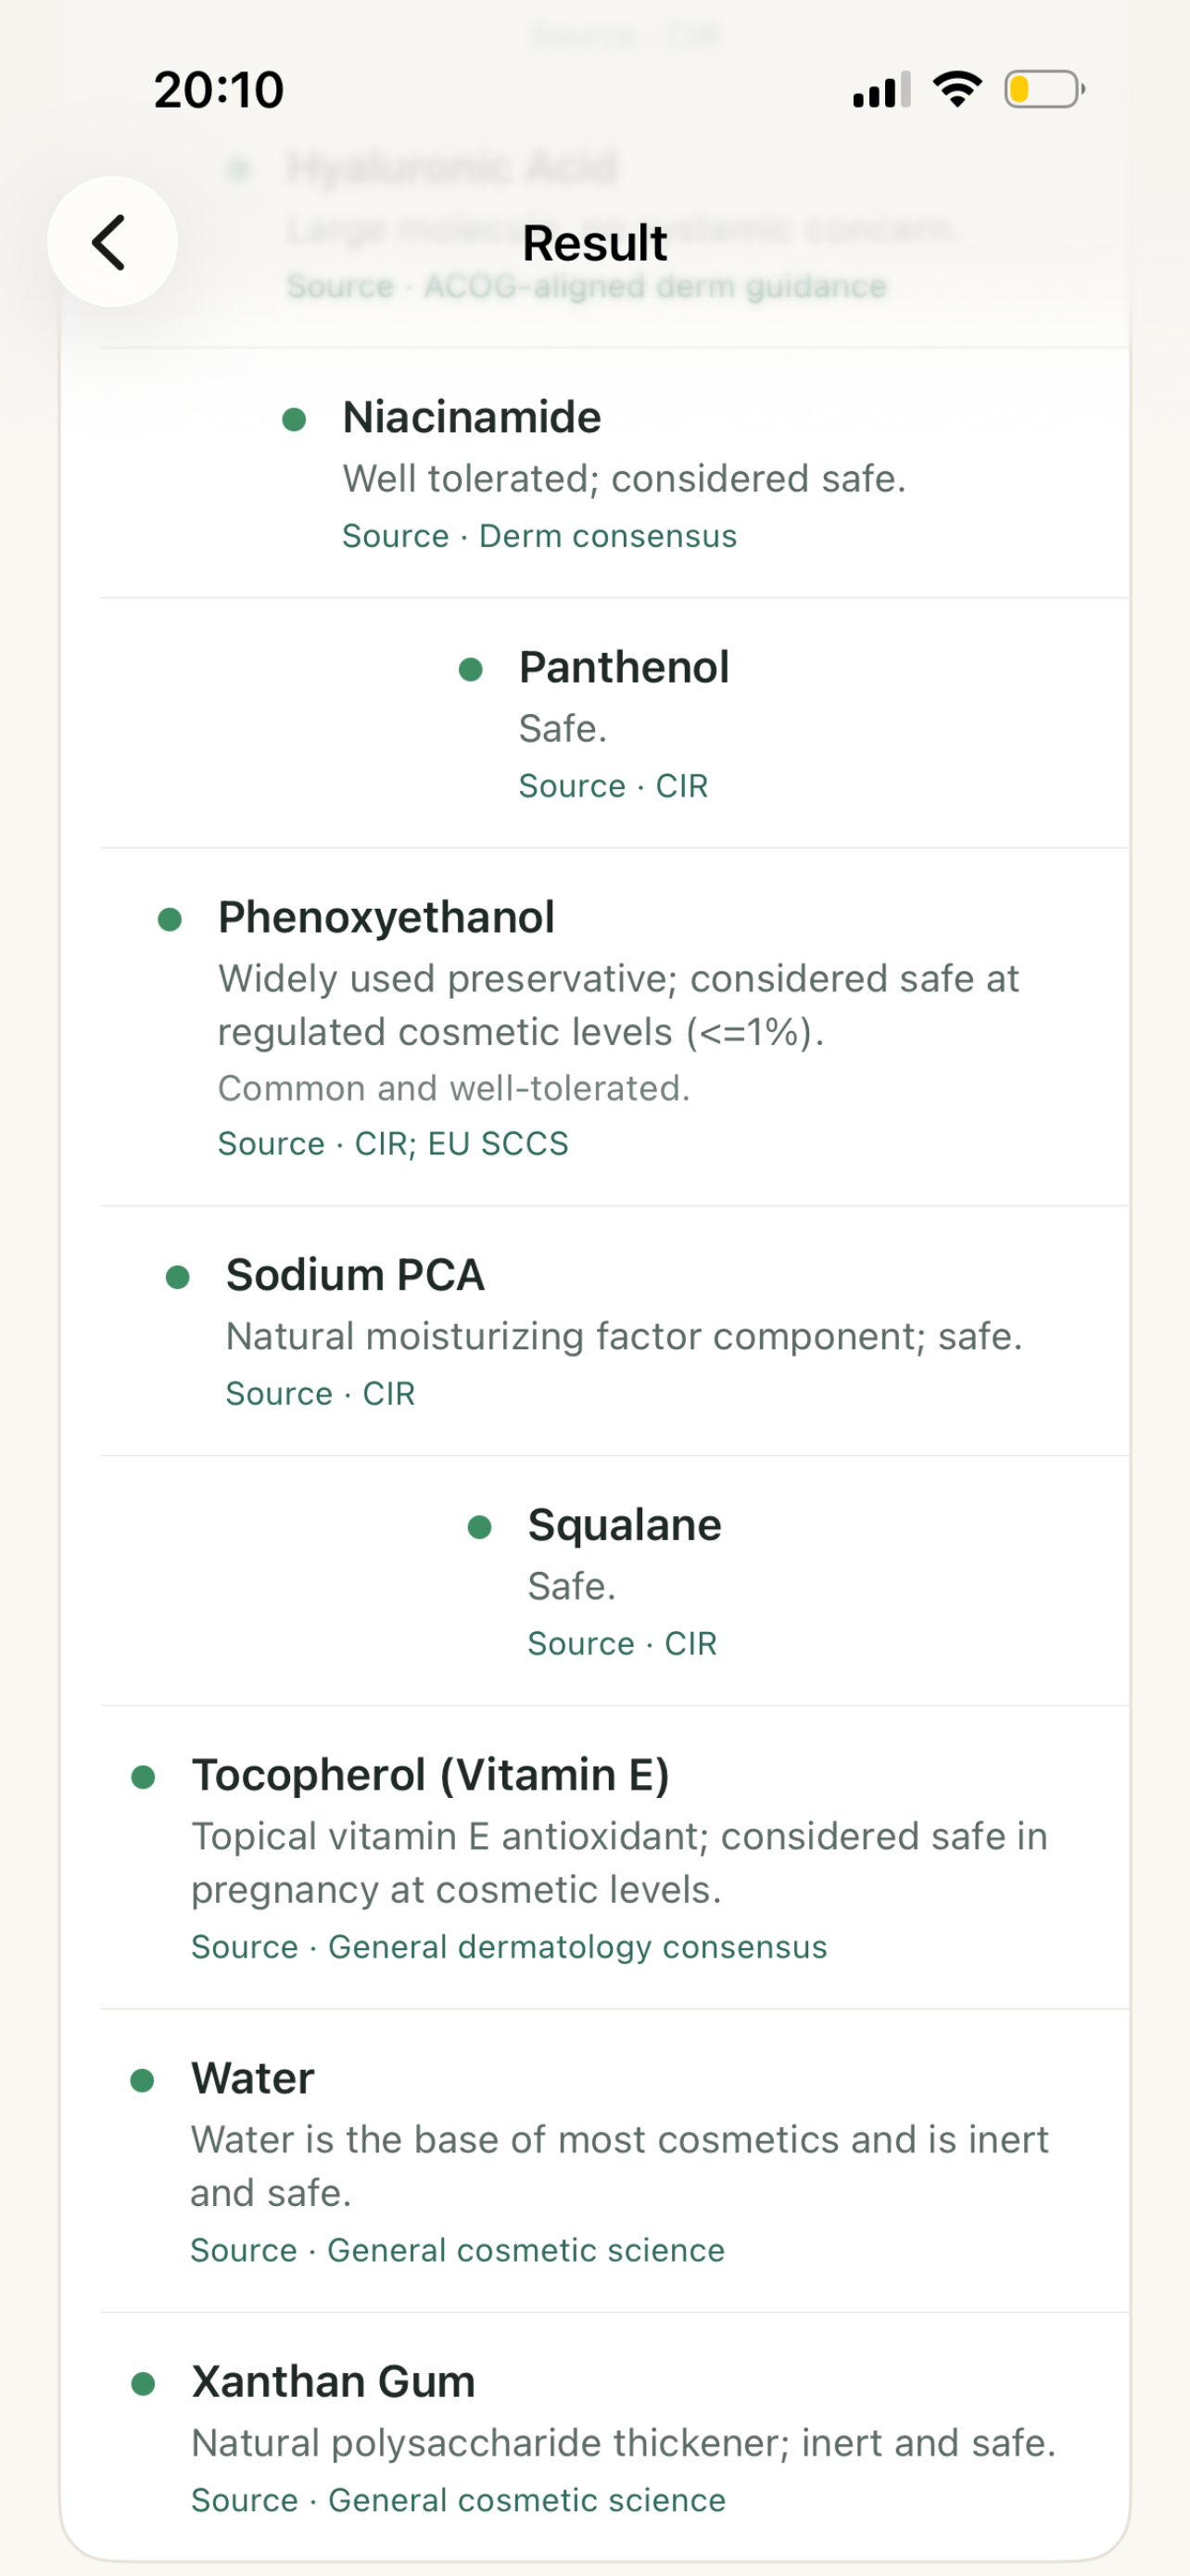Open the Source General dermatology consensus link

click(x=510, y=1947)
